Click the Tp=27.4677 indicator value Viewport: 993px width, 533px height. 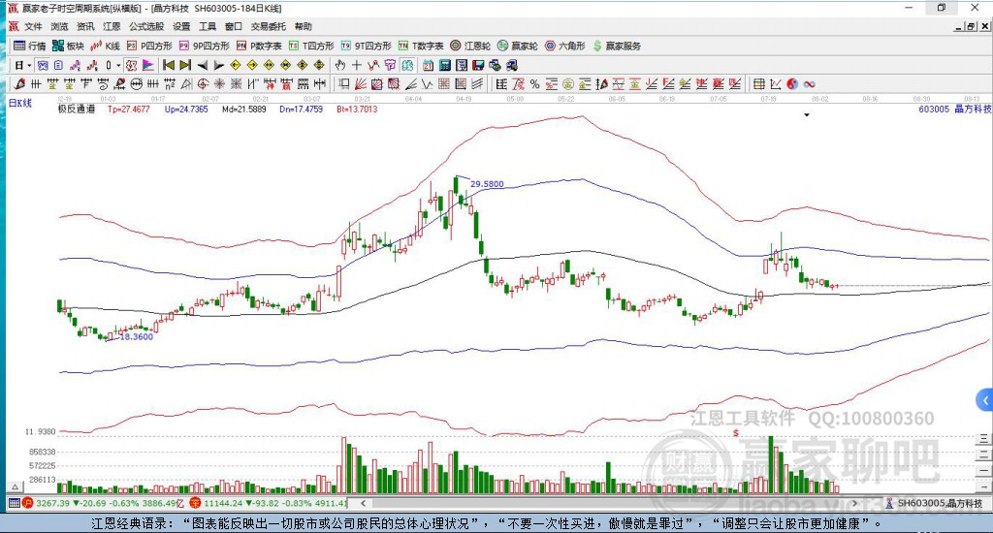pos(129,109)
